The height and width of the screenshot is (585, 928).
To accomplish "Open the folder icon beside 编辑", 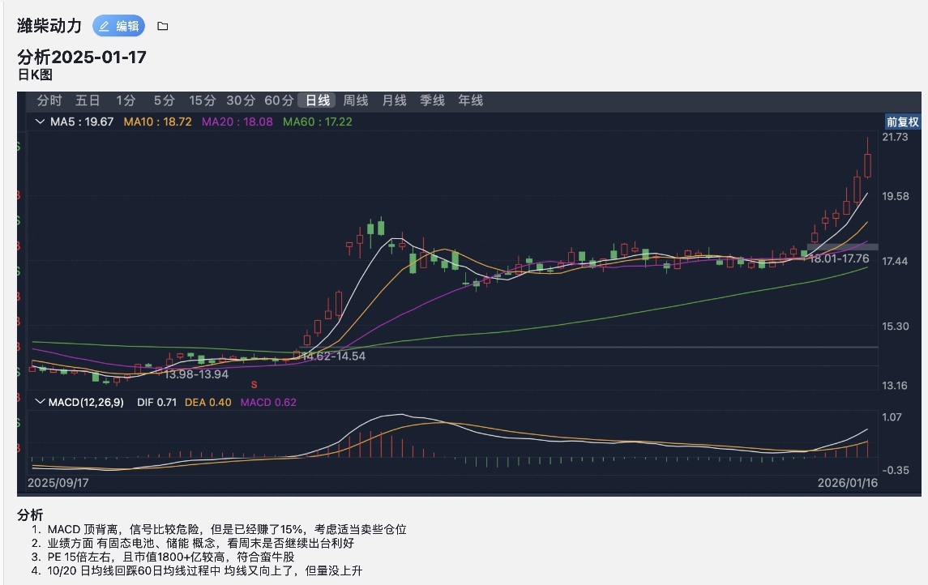I will tap(163, 26).
